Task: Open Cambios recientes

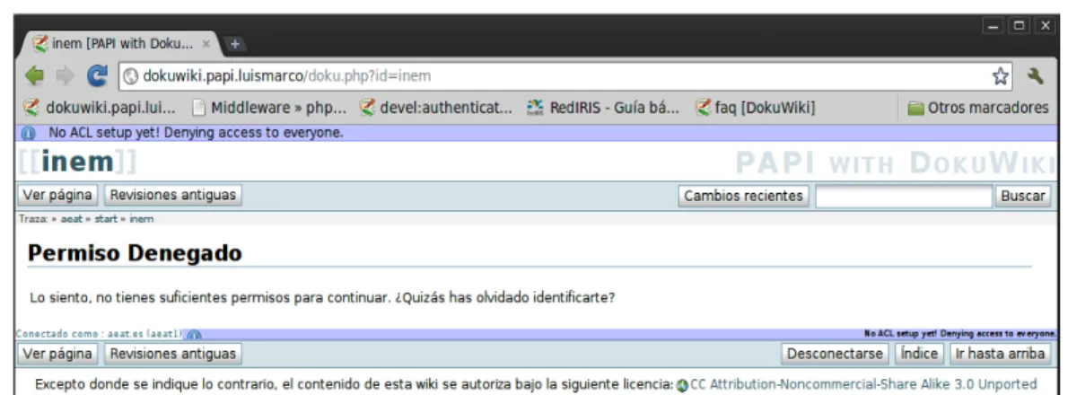Action: click(x=743, y=196)
